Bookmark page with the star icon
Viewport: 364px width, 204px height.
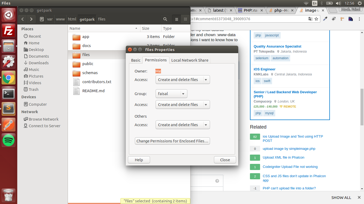316,19
